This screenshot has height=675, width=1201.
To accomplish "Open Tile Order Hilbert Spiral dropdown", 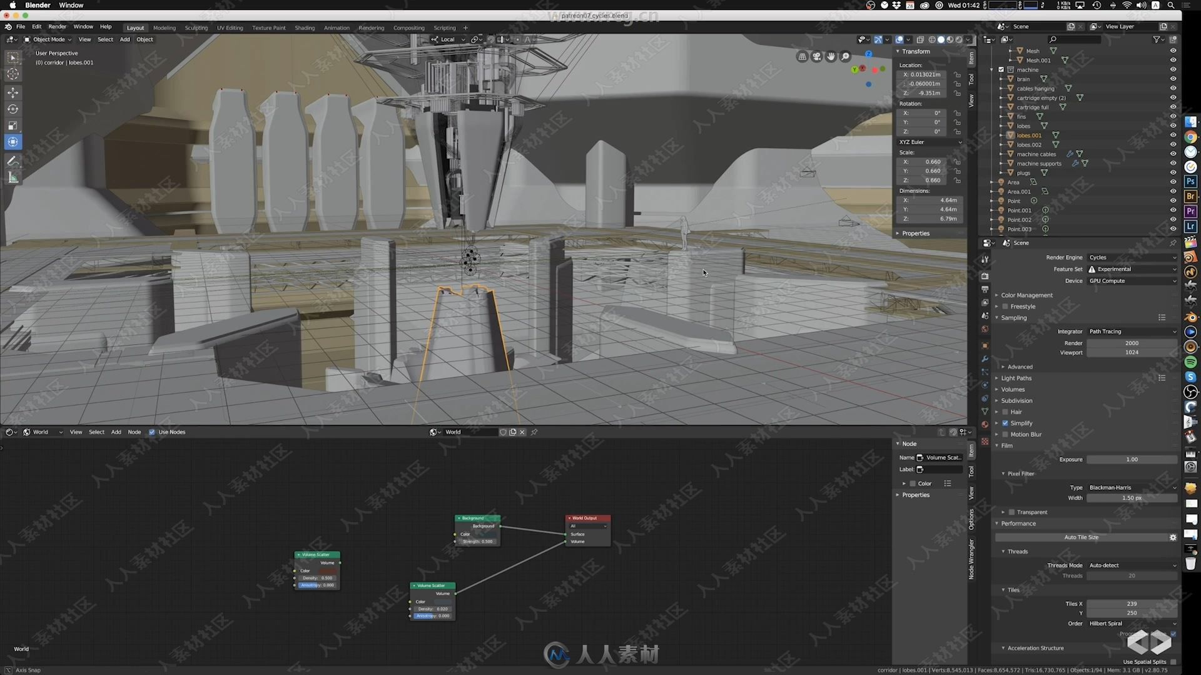I will pos(1132,624).
